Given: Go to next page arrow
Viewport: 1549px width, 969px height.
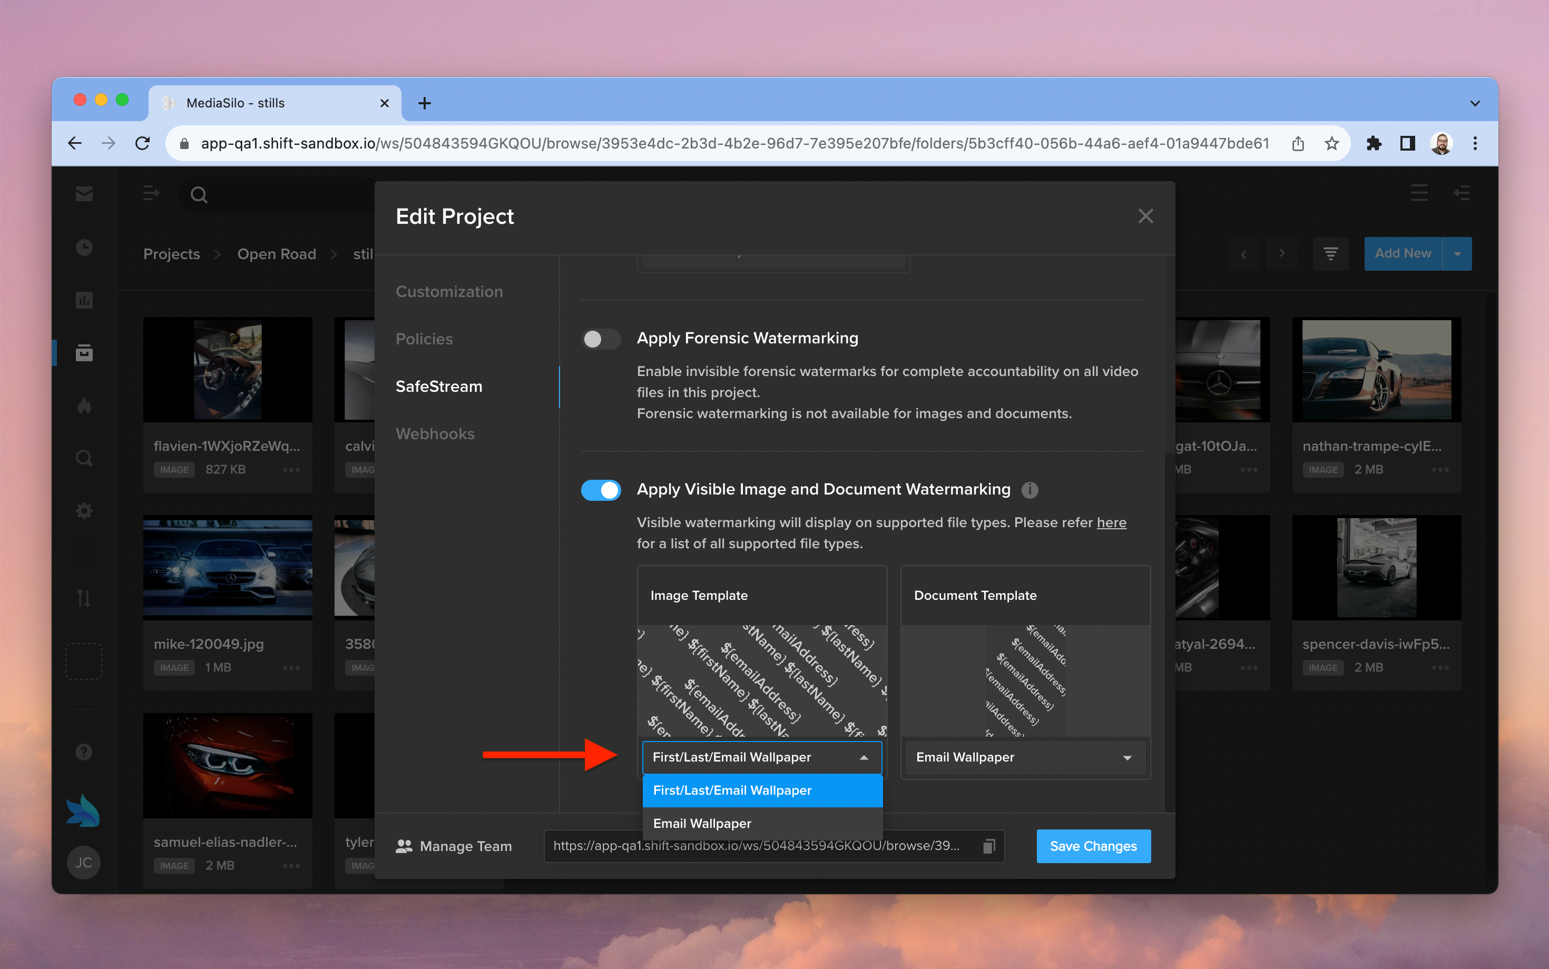Looking at the screenshot, I should (1282, 254).
